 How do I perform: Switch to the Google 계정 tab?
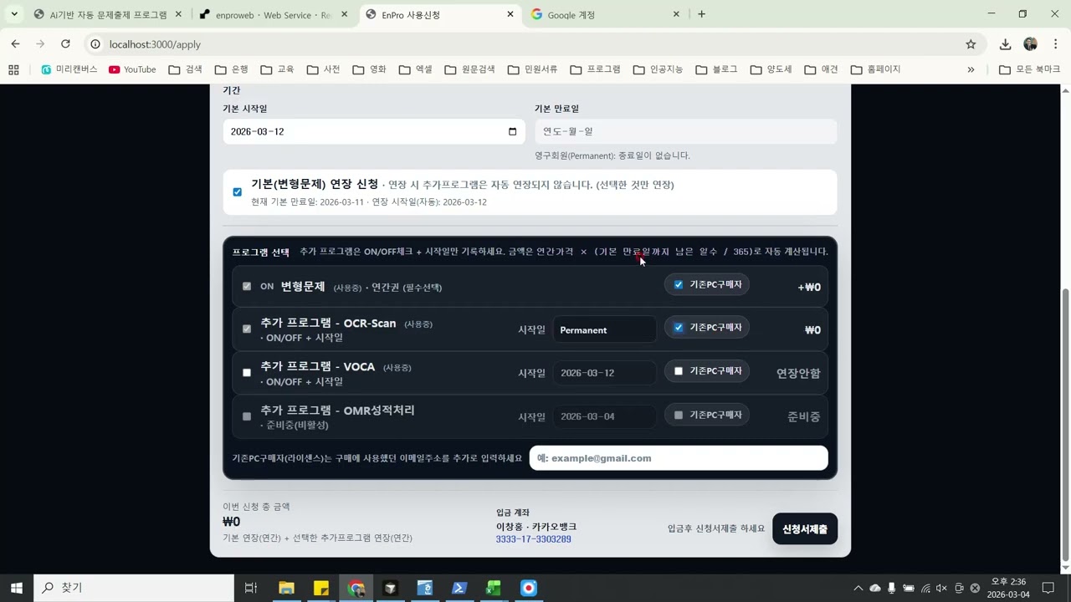coord(607,14)
